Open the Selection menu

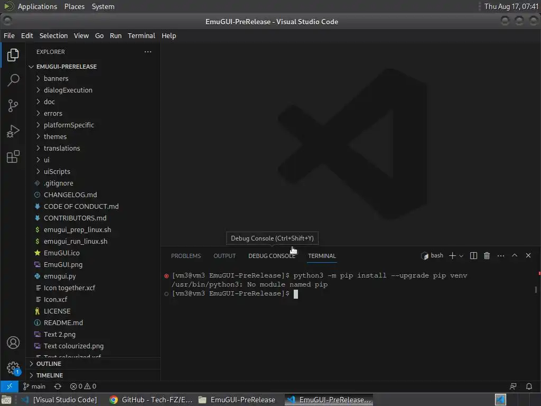(x=53, y=35)
